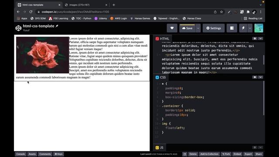Click the CSS editor scrollbar
The image size is (279, 157).
[x=264, y=98]
